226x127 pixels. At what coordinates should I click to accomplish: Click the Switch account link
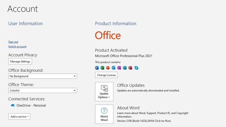[x=17, y=47]
